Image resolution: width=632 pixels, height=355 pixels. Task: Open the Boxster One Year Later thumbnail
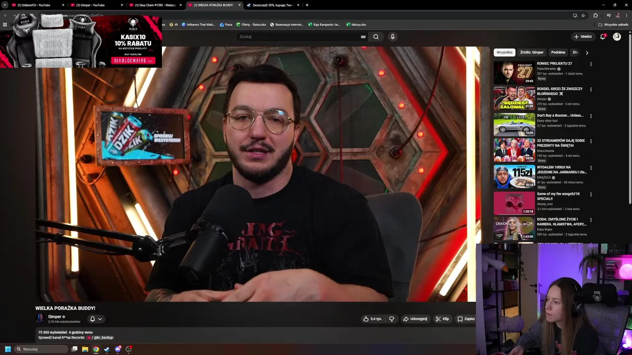coord(514,124)
